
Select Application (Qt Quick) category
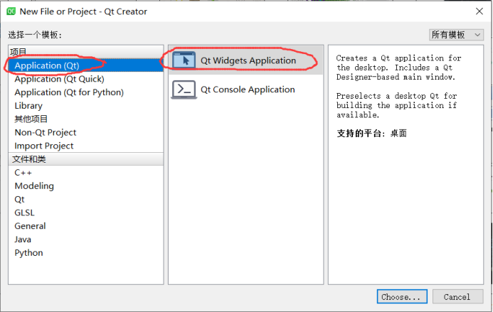(x=86, y=79)
